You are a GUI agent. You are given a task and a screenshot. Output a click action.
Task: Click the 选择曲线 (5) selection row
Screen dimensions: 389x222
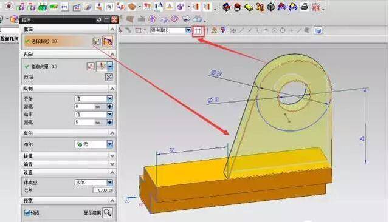coord(58,41)
